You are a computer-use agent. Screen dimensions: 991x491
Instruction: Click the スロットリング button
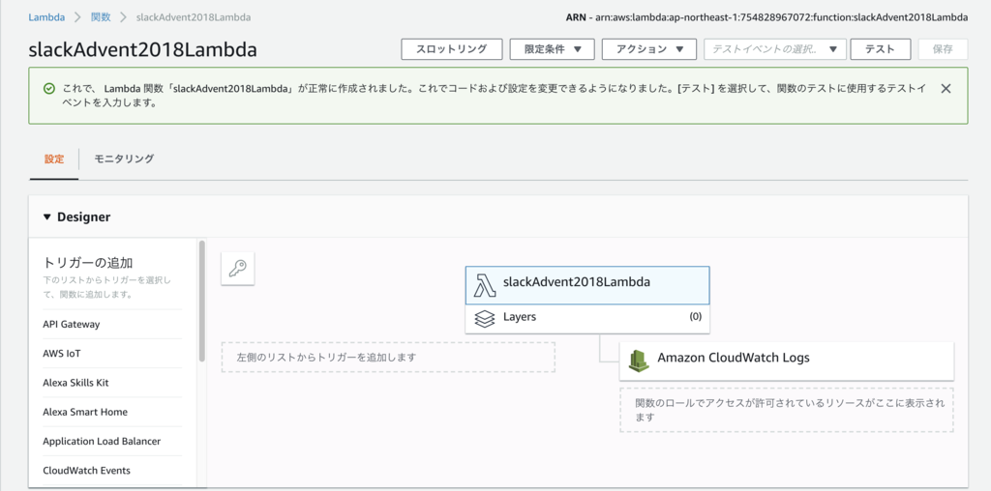(x=452, y=49)
